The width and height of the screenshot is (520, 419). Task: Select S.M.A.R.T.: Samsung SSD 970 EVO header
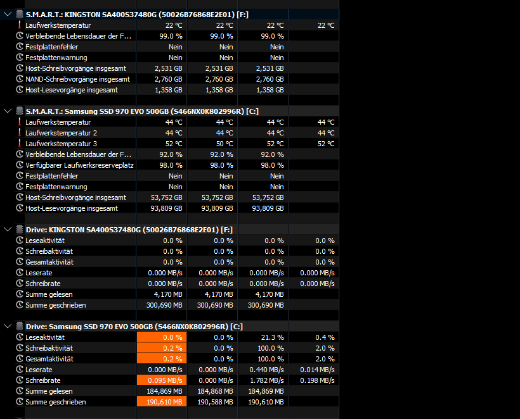pos(142,111)
